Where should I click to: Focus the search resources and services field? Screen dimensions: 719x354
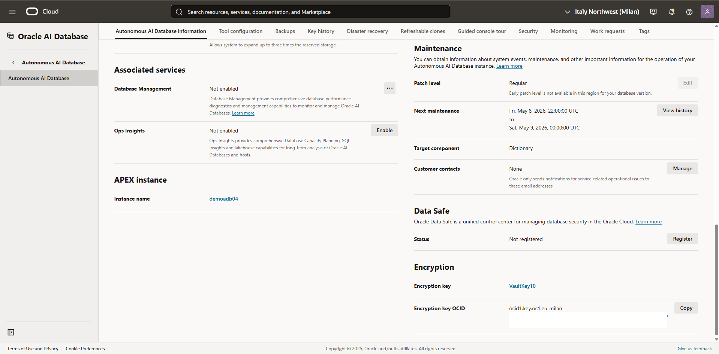click(x=310, y=12)
